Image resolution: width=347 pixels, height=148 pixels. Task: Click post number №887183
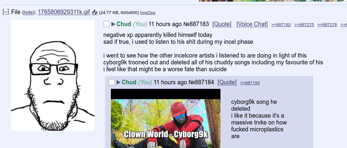(196, 24)
